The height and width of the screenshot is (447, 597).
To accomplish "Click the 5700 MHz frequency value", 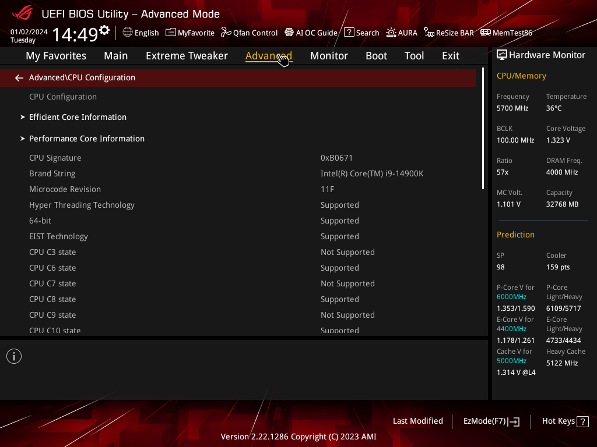I will 512,108.
